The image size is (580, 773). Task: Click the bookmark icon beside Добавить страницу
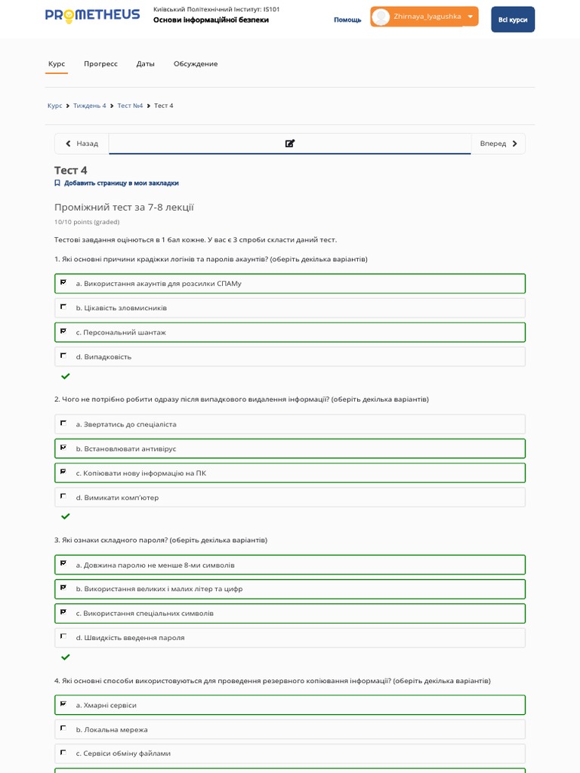57,183
